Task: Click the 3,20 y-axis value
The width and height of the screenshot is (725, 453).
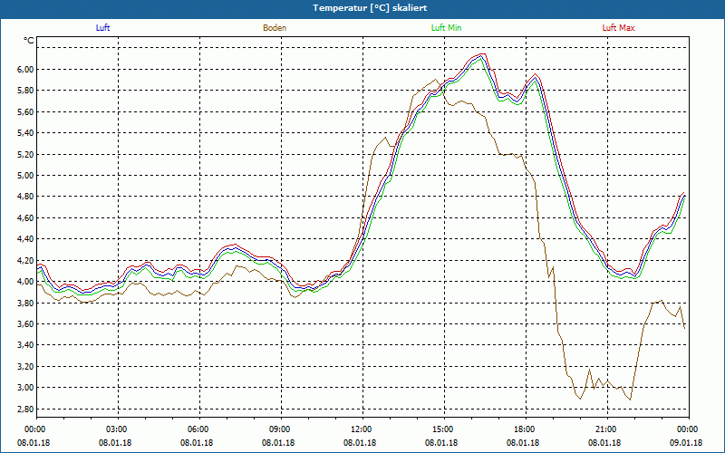Action: coord(26,367)
